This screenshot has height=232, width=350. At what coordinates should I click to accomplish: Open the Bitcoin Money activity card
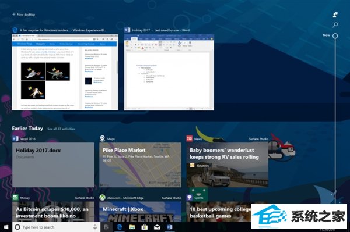click(53, 212)
